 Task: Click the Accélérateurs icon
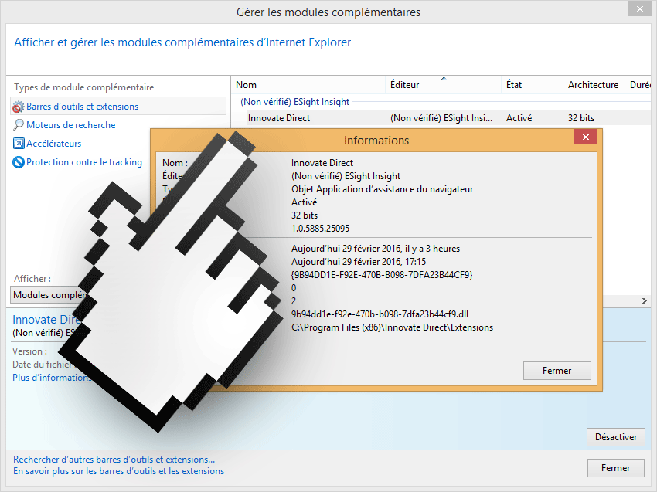(19, 144)
